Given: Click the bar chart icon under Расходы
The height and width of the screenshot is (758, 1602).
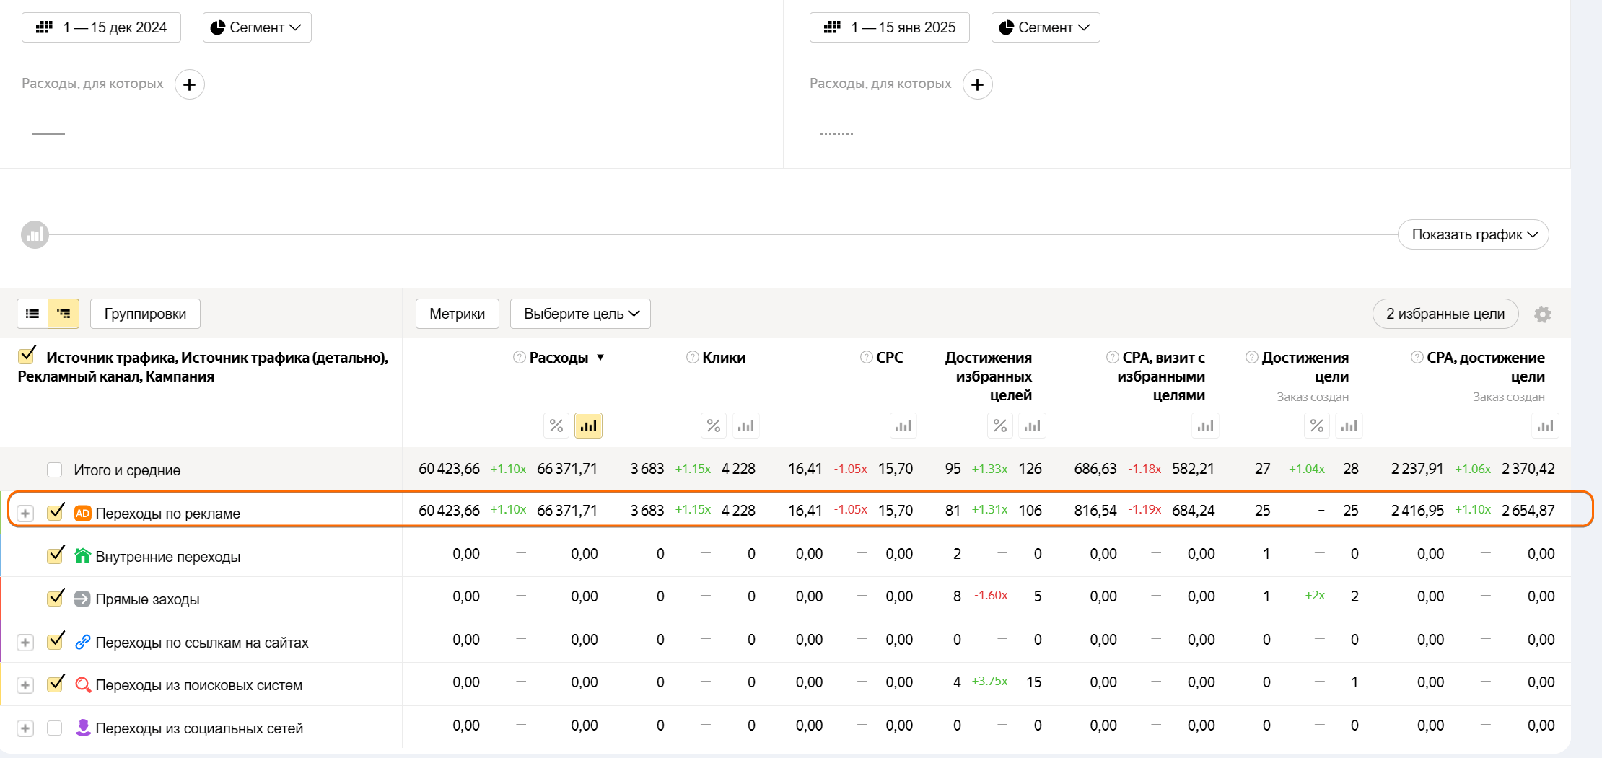Looking at the screenshot, I should [x=588, y=426].
